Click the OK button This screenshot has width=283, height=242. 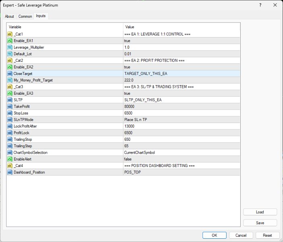pyautogui.click(x=214, y=235)
